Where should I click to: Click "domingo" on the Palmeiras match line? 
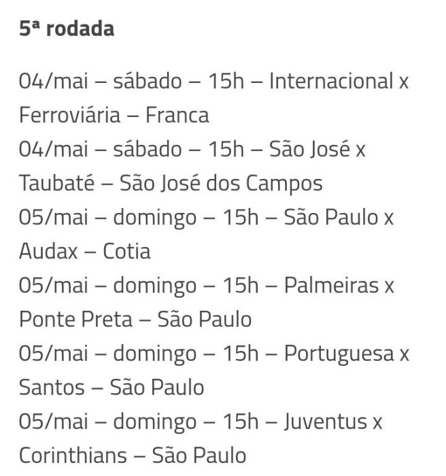(156, 286)
